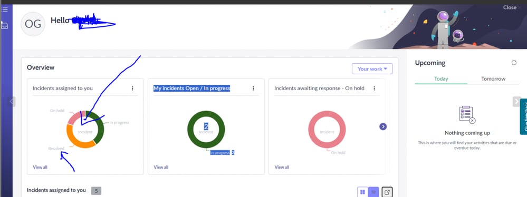View all in My incidents Open / In progress card
This screenshot has width=527, height=197.
click(161, 167)
